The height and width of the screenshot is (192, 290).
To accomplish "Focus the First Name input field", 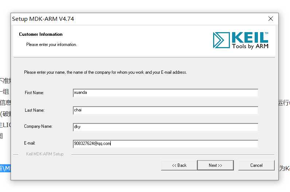I will 165,93.
